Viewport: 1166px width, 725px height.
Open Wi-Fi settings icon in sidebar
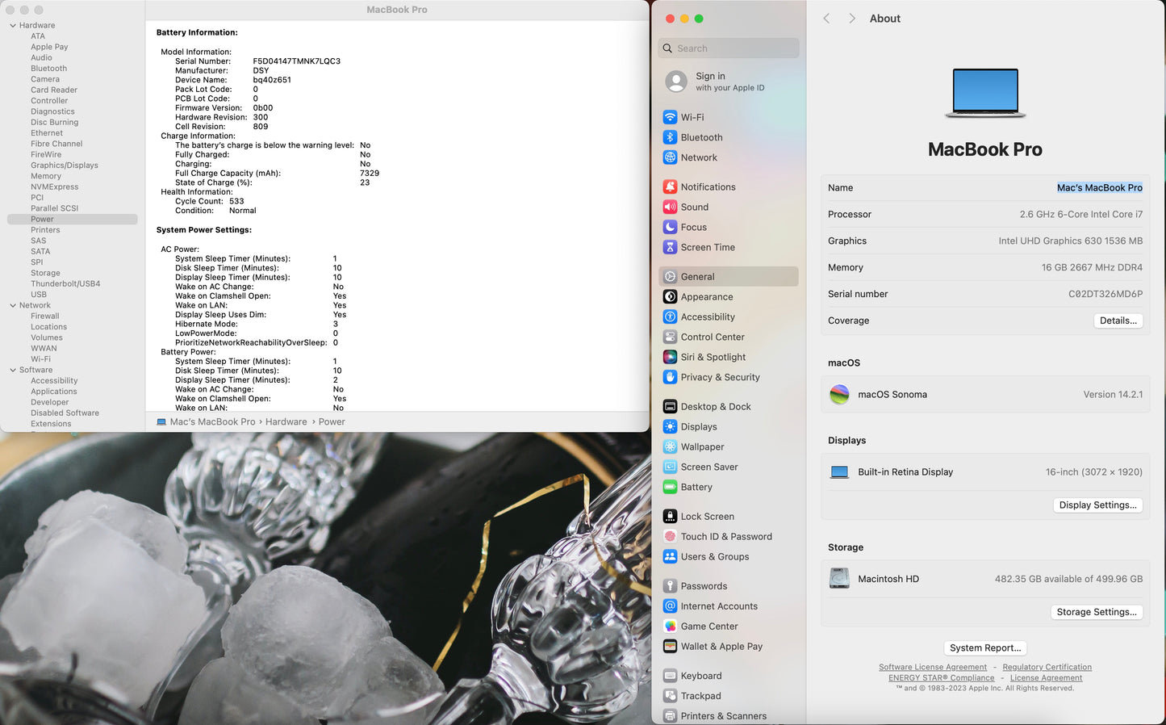(x=670, y=117)
